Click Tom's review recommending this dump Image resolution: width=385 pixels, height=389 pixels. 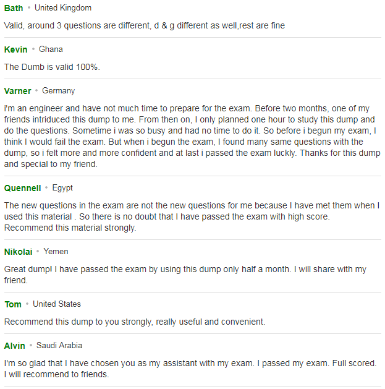(135, 322)
